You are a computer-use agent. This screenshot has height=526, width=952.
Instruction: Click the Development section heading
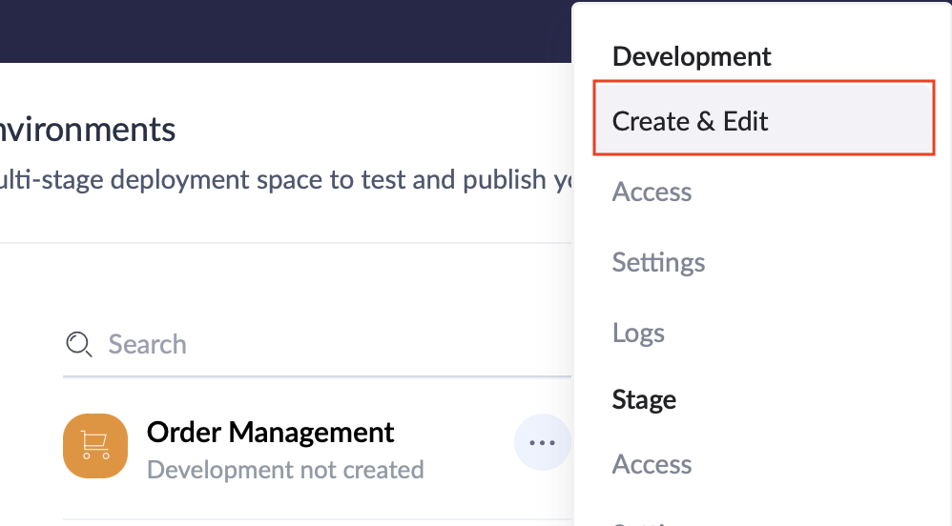692,56
